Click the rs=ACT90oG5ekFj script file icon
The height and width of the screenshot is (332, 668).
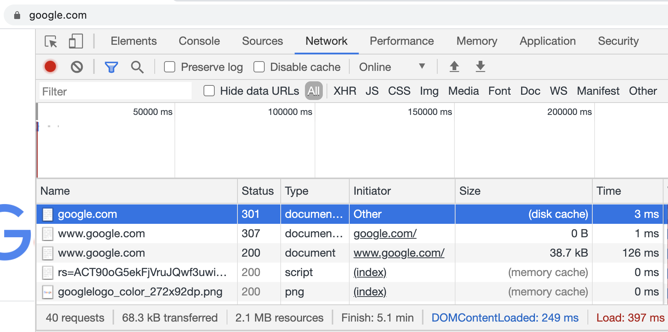click(48, 272)
